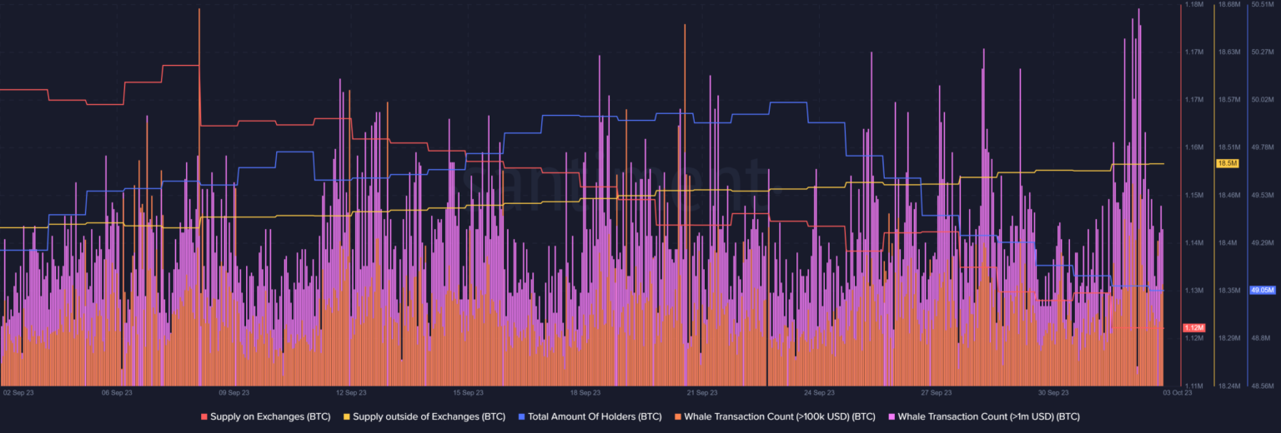Select the 06 Sep 23 date label

pos(117,391)
